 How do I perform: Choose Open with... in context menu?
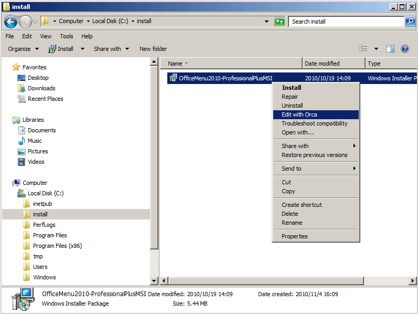click(x=316, y=132)
